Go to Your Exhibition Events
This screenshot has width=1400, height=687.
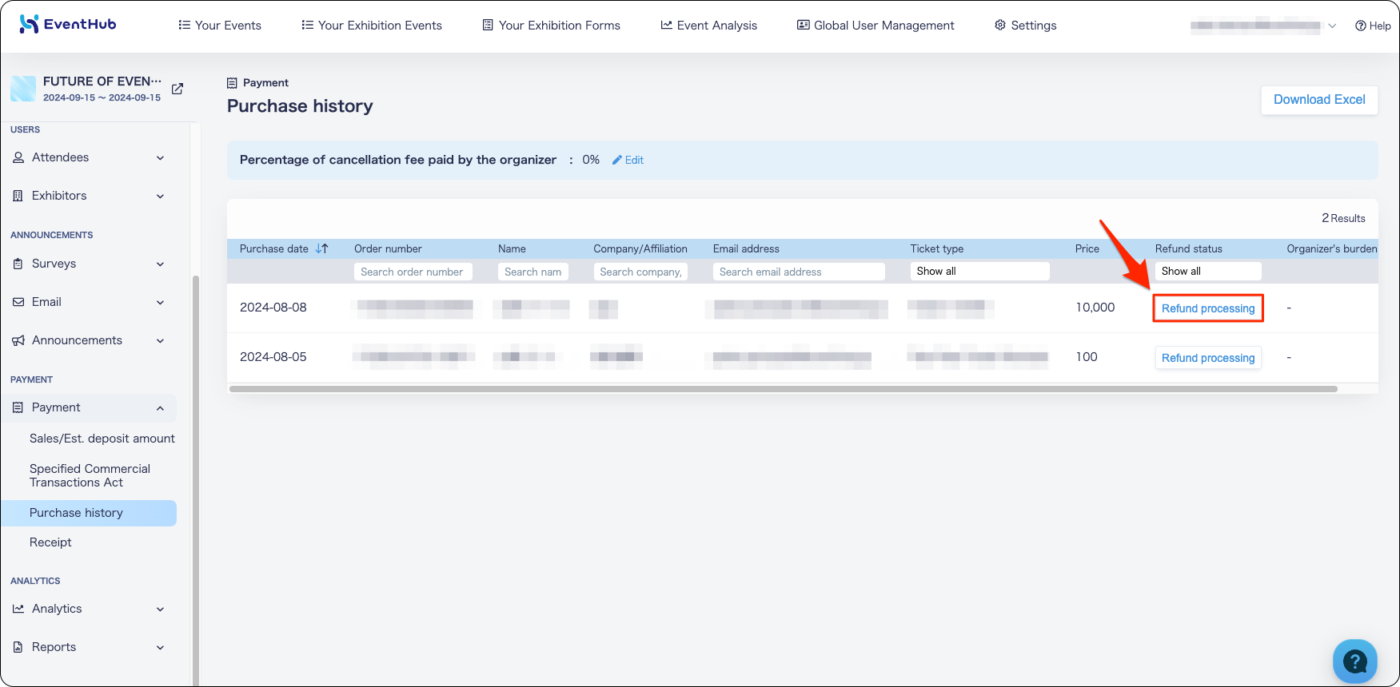[372, 26]
